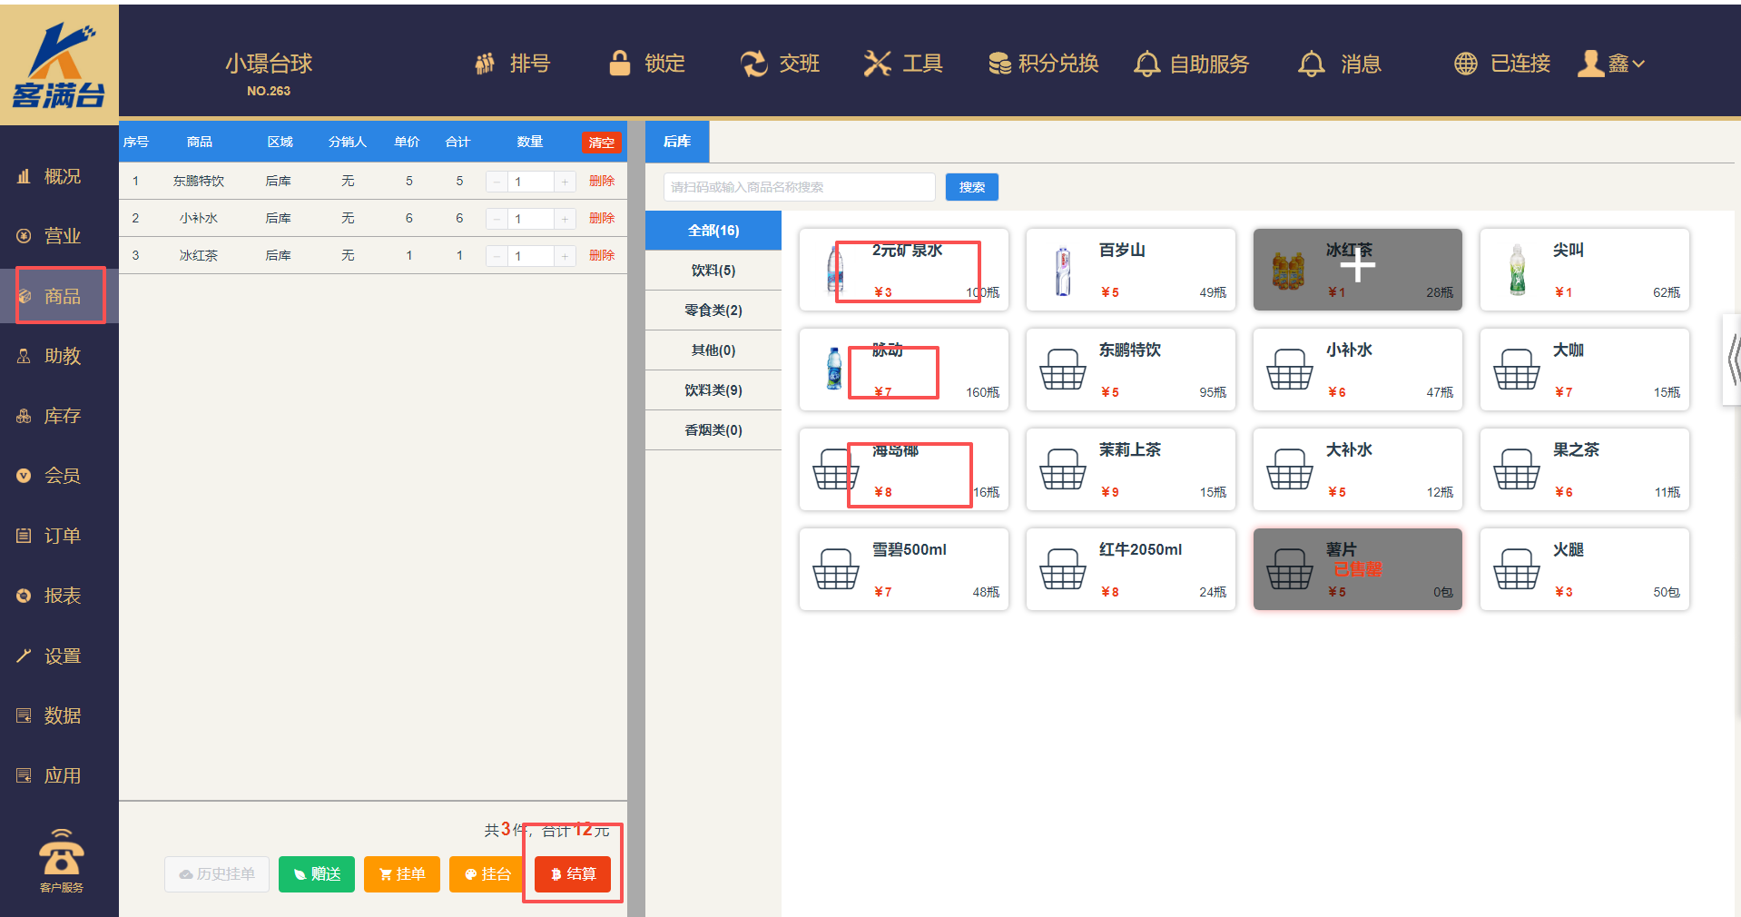
Task: Add 百岁山 product card to order
Action: (1130, 270)
